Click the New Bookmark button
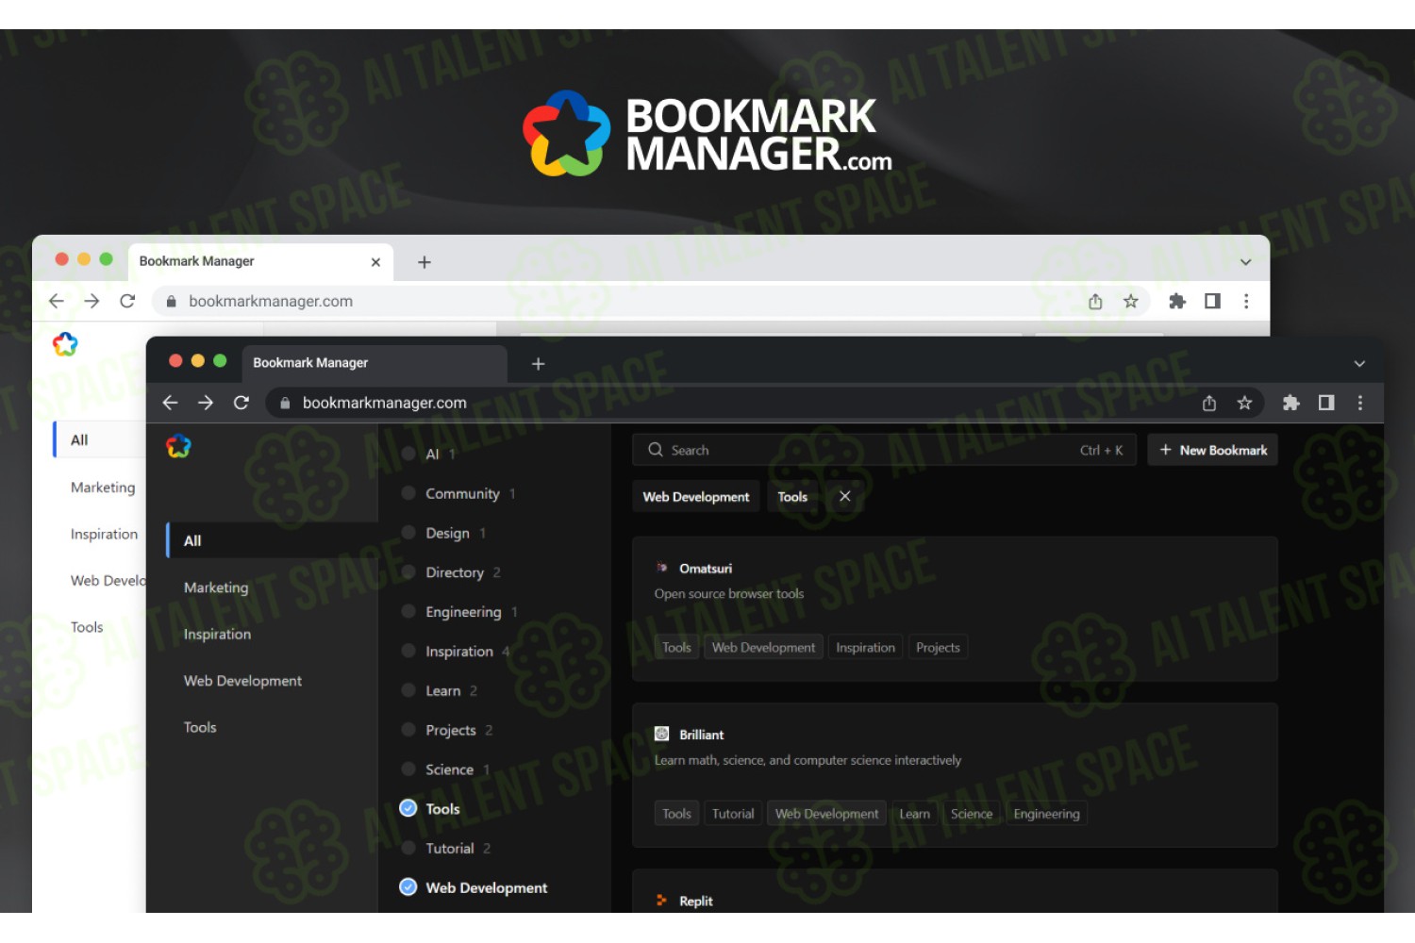Viewport: 1415px width, 943px height. pos(1212,450)
